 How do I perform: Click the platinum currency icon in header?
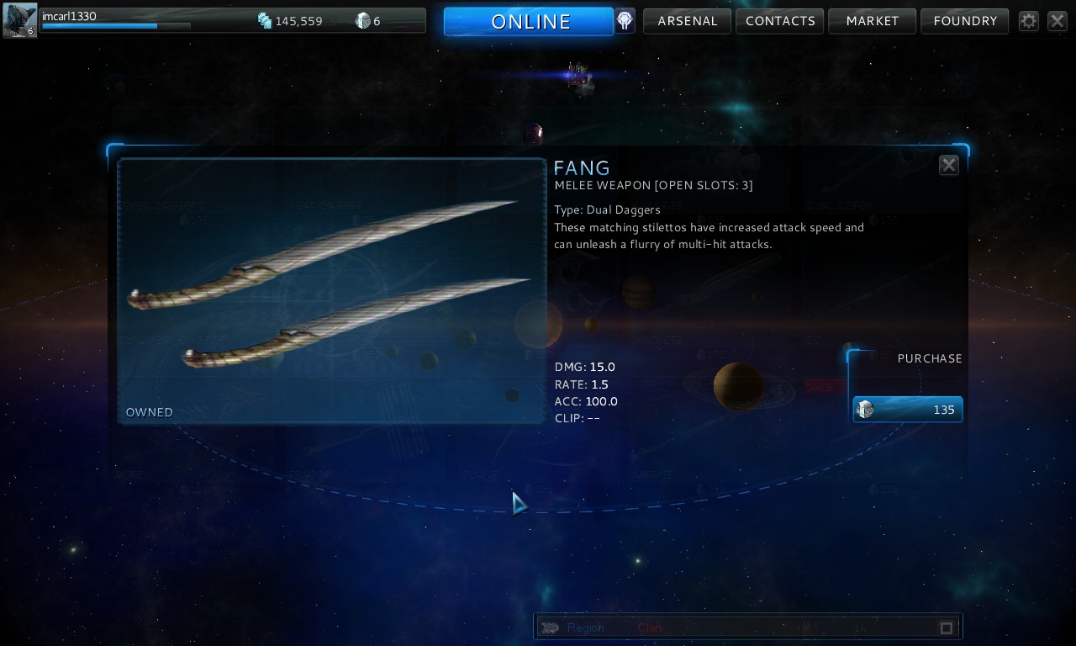click(x=363, y=20)
